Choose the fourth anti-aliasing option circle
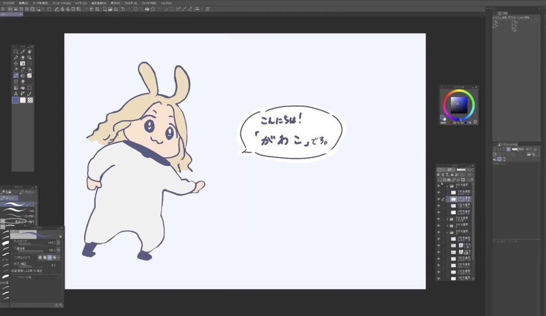 [54, 257]
